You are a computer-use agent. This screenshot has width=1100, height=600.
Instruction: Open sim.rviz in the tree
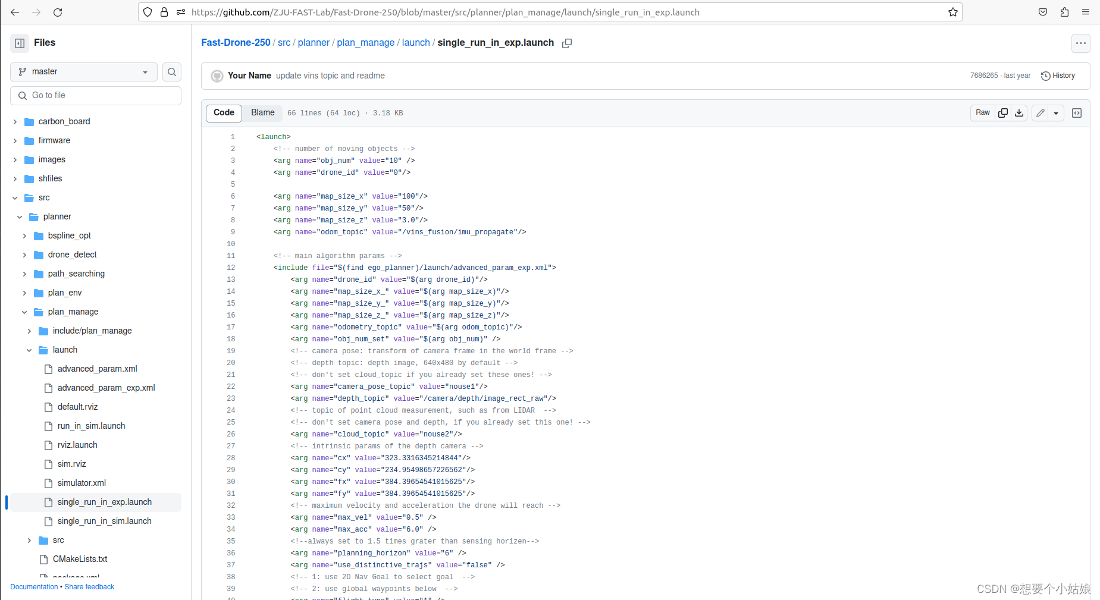[x=72, y=464]
